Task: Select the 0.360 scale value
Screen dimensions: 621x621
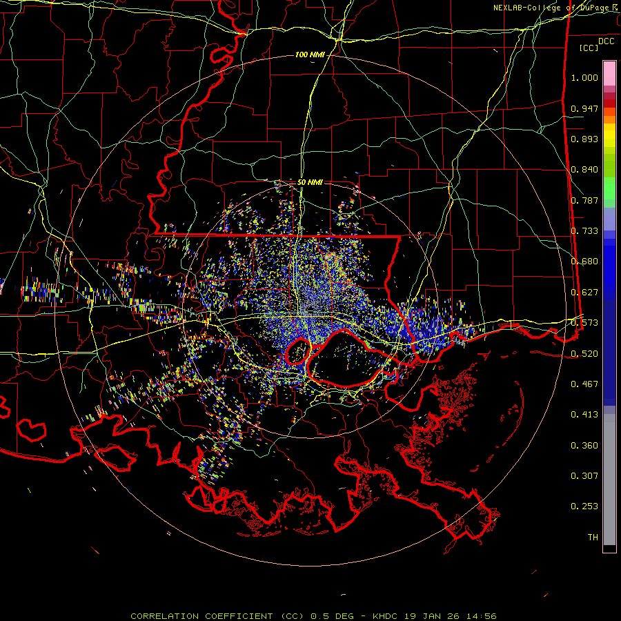Action: 584,446
